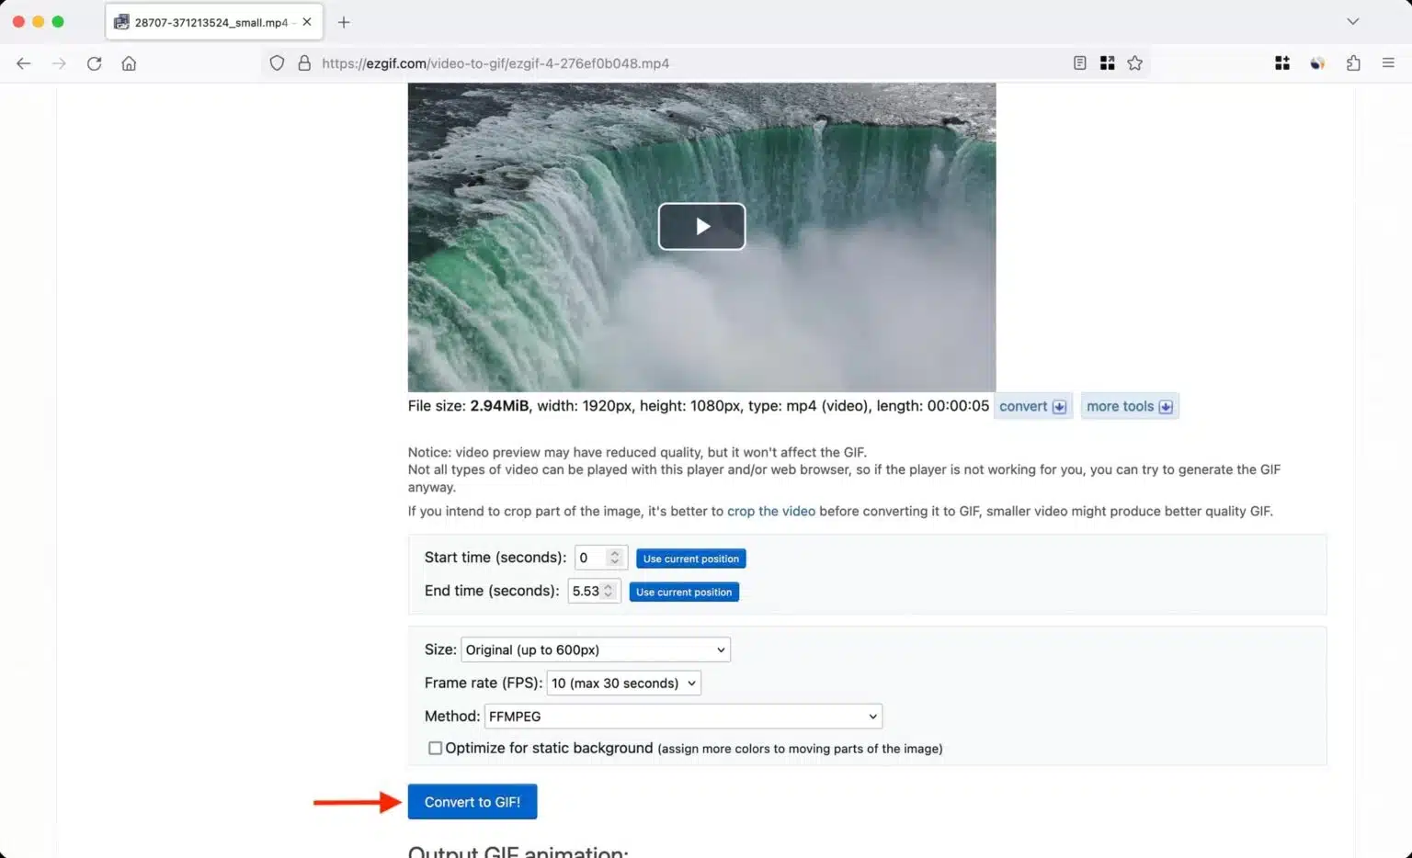This screenshot has width=1412, height=858.
Task: Bookmark this page using the star icon
Action: point(1135,62)
